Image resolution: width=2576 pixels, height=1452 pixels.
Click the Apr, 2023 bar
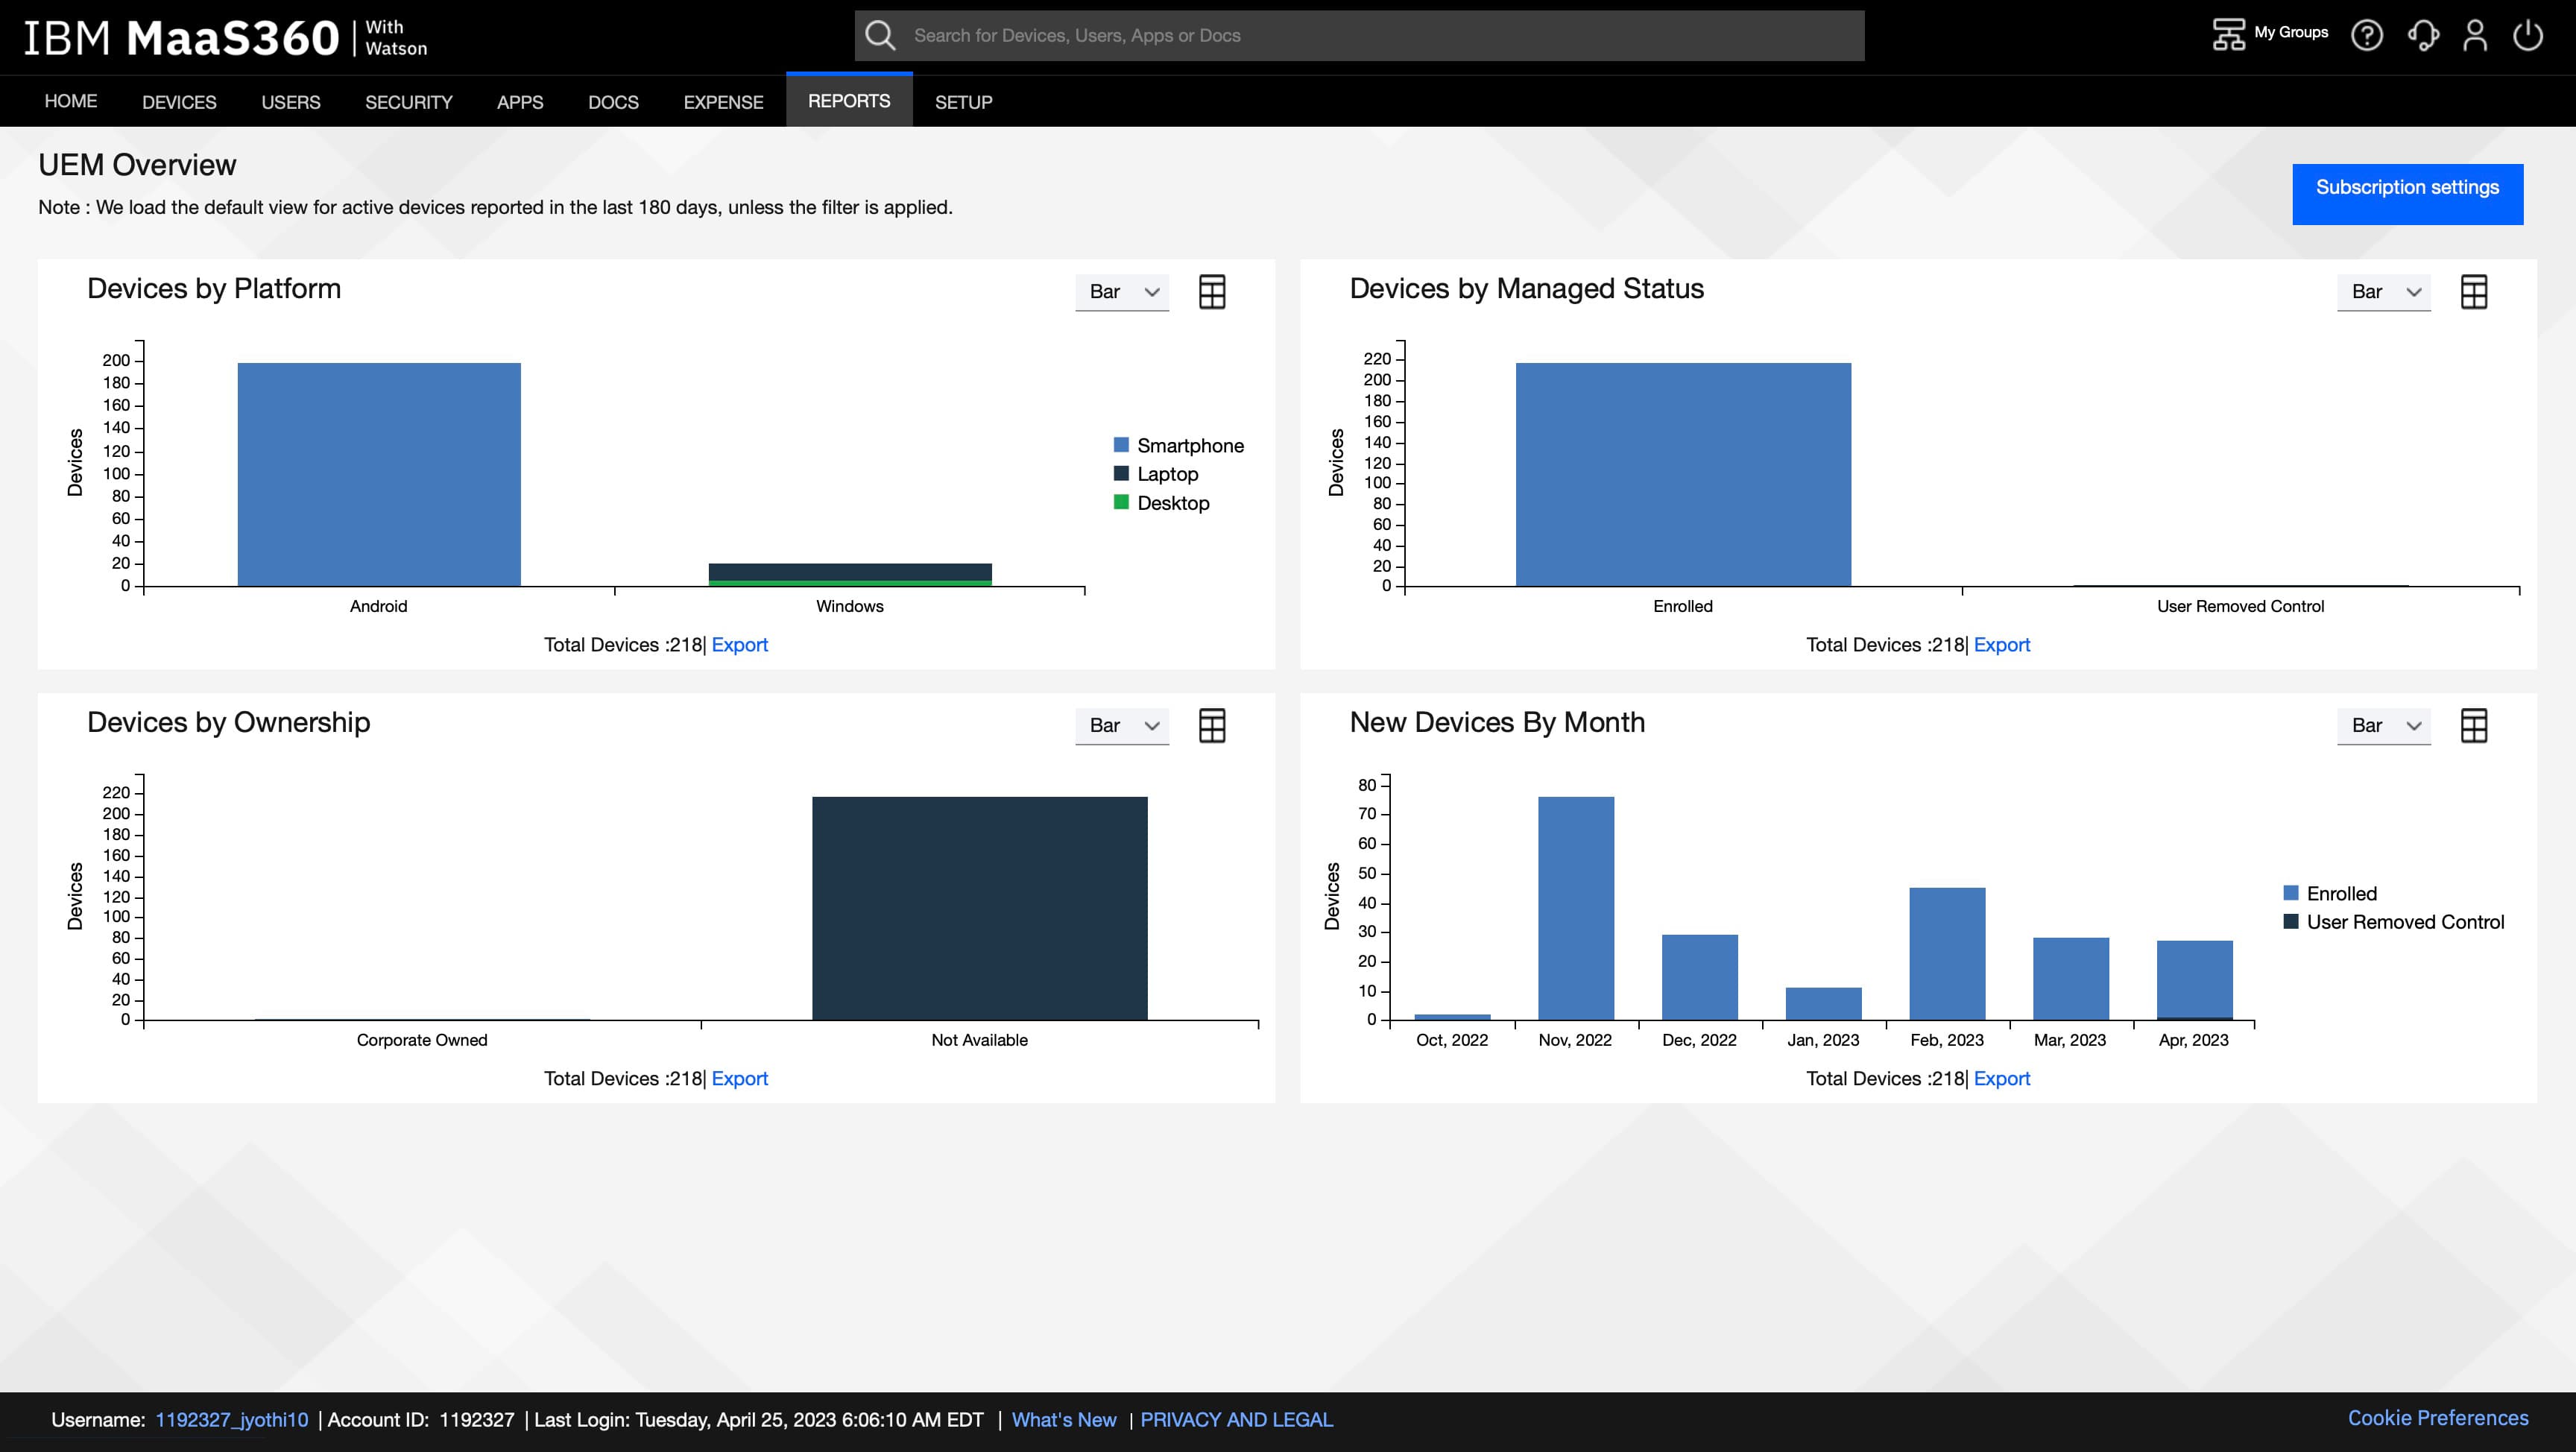(x=2195, y=979)
